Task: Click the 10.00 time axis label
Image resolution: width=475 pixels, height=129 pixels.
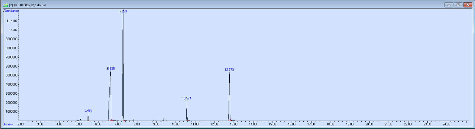Action: [175, 124]
